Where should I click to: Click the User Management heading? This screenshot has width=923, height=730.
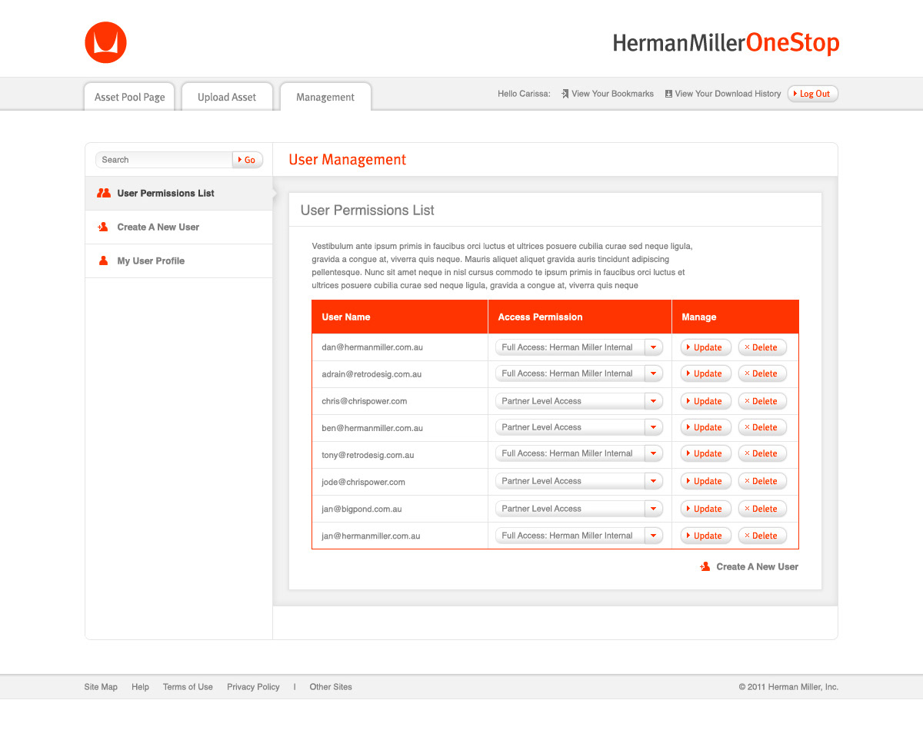pos(348,160)
